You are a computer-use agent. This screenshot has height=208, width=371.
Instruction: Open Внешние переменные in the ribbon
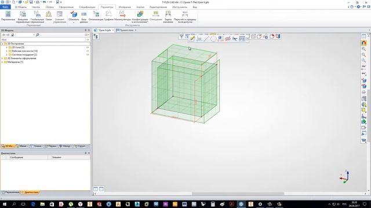coord(23,17)
